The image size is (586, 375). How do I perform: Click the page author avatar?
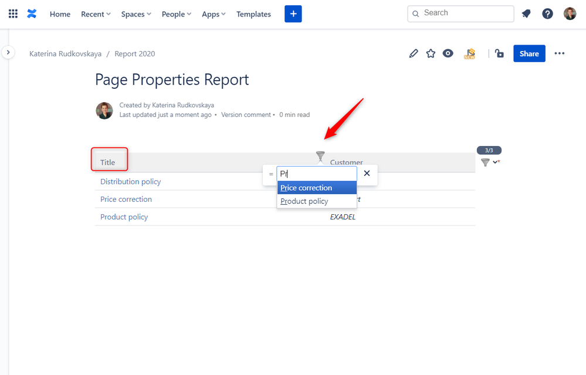pyautogui.click(x=104, y=111)
